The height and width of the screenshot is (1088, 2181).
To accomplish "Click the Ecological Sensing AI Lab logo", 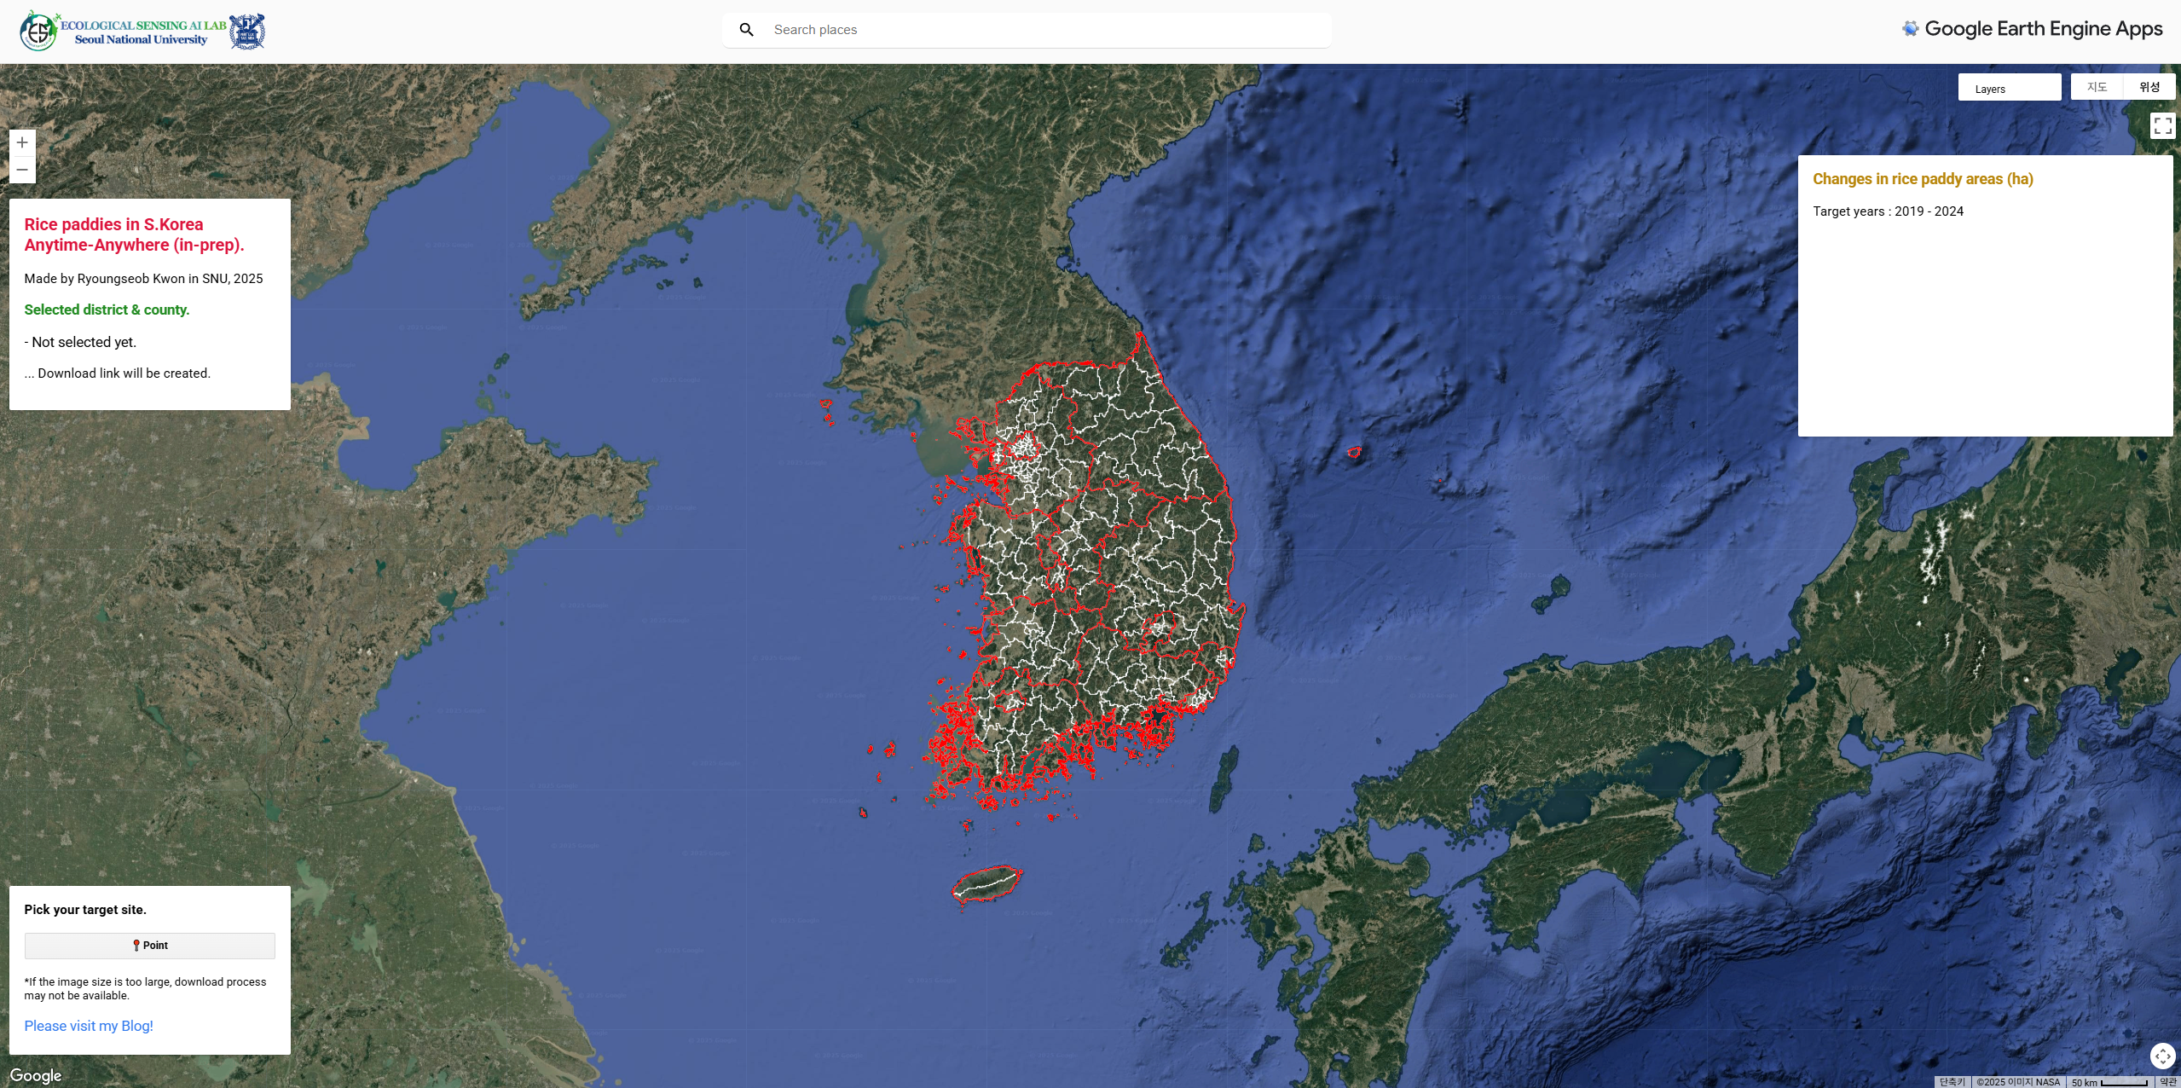I will pyautogui.click(x=38, y=32).
